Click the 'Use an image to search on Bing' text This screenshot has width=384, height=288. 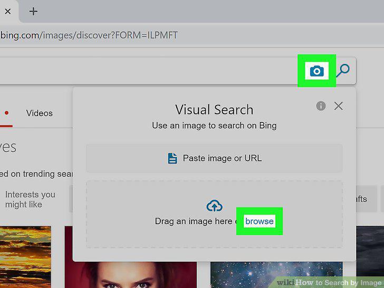point(214,126)
